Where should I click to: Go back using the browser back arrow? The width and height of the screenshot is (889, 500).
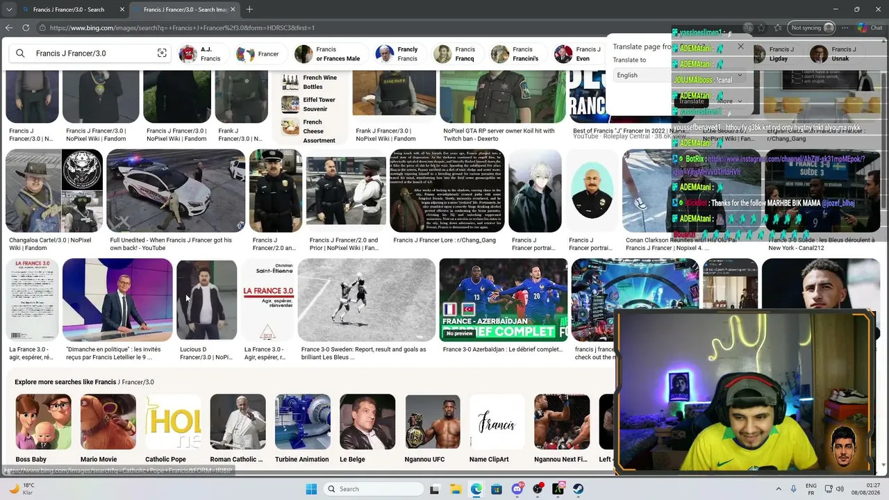[x=9, y=28]
